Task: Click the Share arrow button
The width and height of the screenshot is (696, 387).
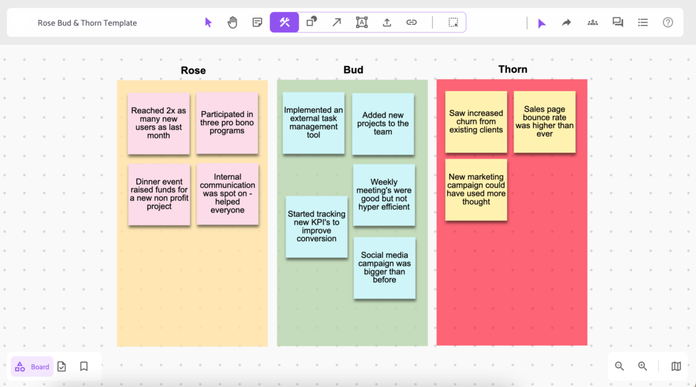Action: (566, 22)
